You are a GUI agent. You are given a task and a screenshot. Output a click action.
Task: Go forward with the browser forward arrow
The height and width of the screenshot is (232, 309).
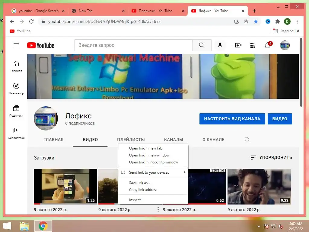[22, 21]
